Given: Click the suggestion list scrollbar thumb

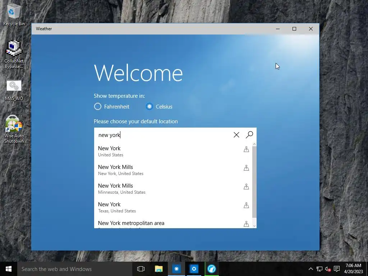Looking at the screenshot, I should click(254, 182).
